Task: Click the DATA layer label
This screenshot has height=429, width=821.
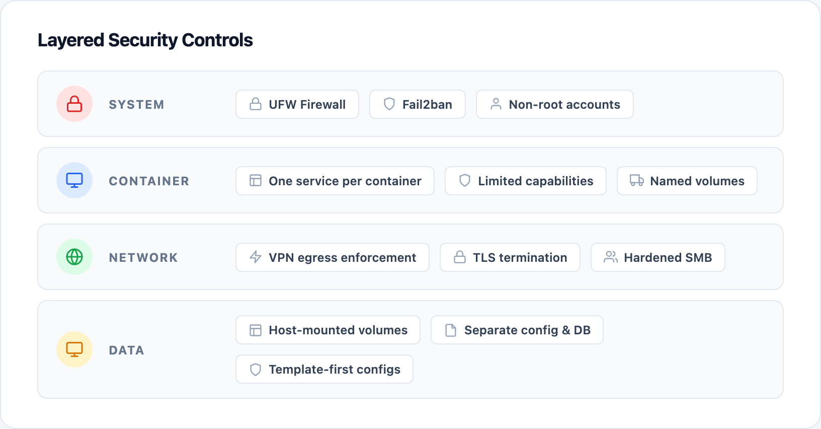Action: coord(126,350)
